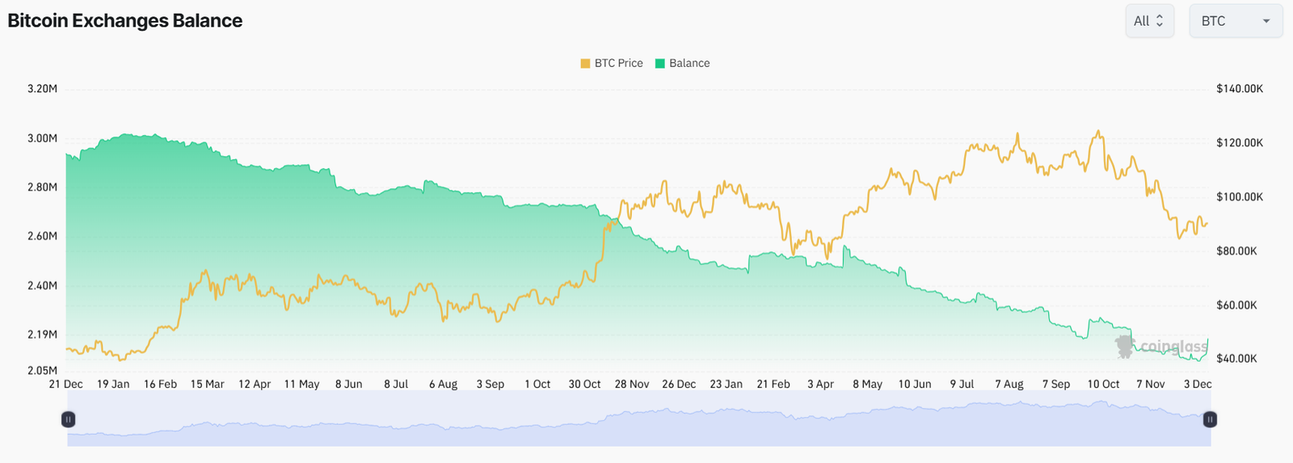Click the "10 Oct" date on the x-axis

[1103, 384]
